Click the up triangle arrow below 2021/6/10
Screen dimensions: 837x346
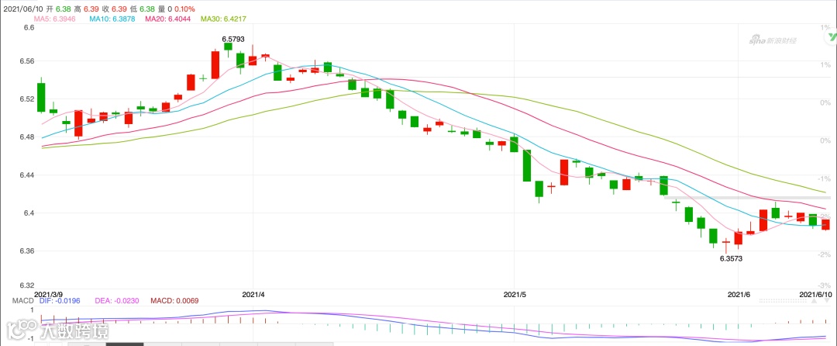814,300
